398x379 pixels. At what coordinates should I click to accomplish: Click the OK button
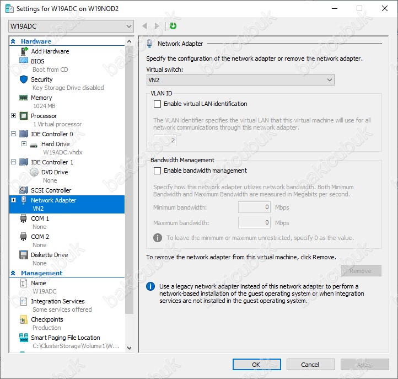257,365
